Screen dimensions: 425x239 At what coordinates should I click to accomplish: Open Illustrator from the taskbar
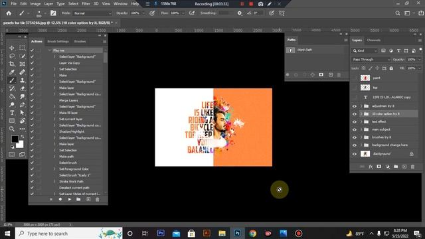coord(207,233)
